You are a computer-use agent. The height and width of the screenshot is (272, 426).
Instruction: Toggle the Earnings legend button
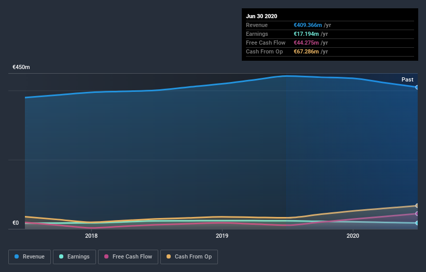74,257
